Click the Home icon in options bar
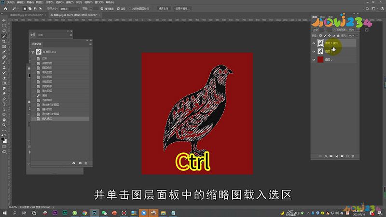 point(5,9)
